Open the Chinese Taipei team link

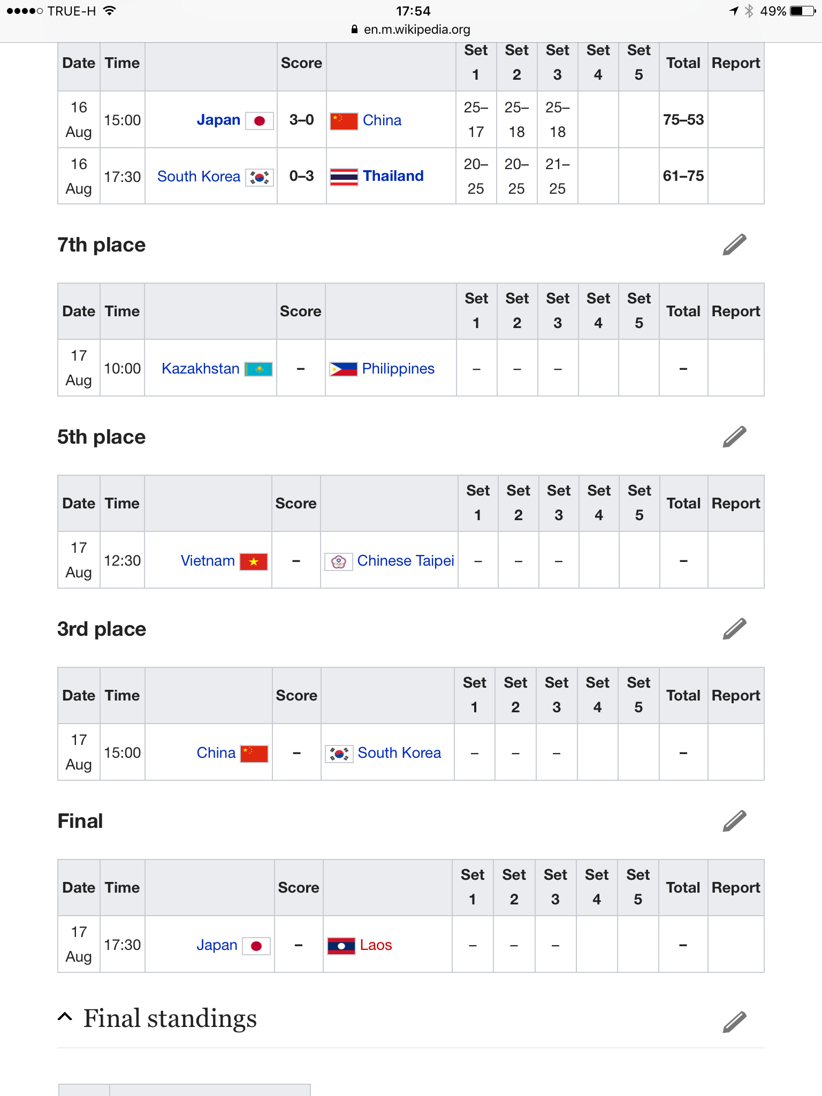(x=406, y=561)
